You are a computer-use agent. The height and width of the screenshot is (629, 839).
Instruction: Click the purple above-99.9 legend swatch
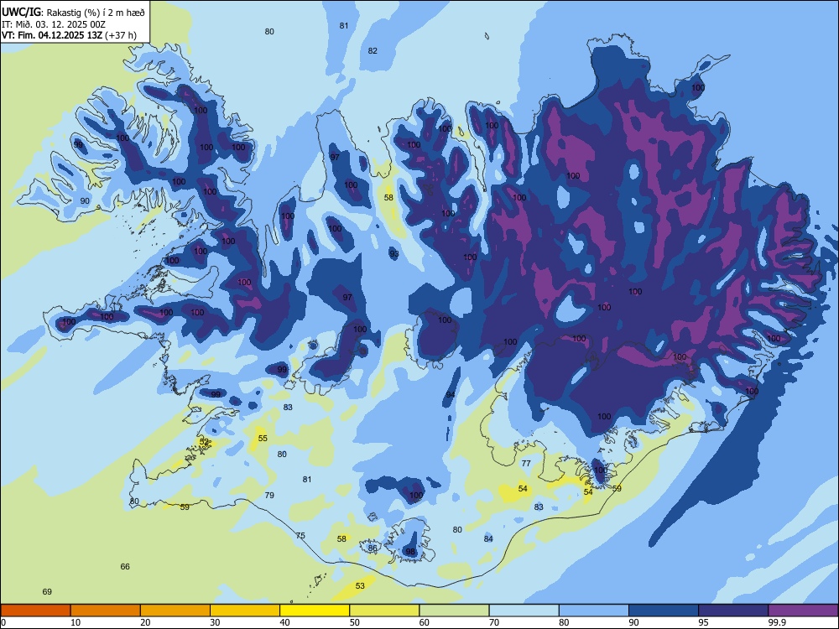click(803, 611)
